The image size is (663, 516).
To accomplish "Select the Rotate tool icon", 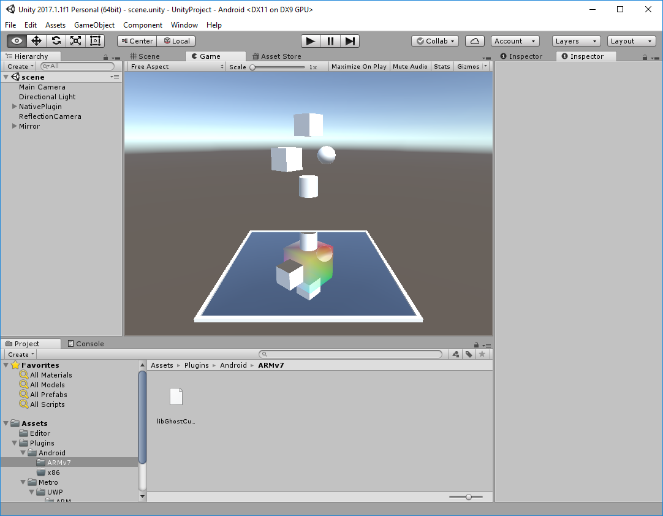I will click(56, 41).
